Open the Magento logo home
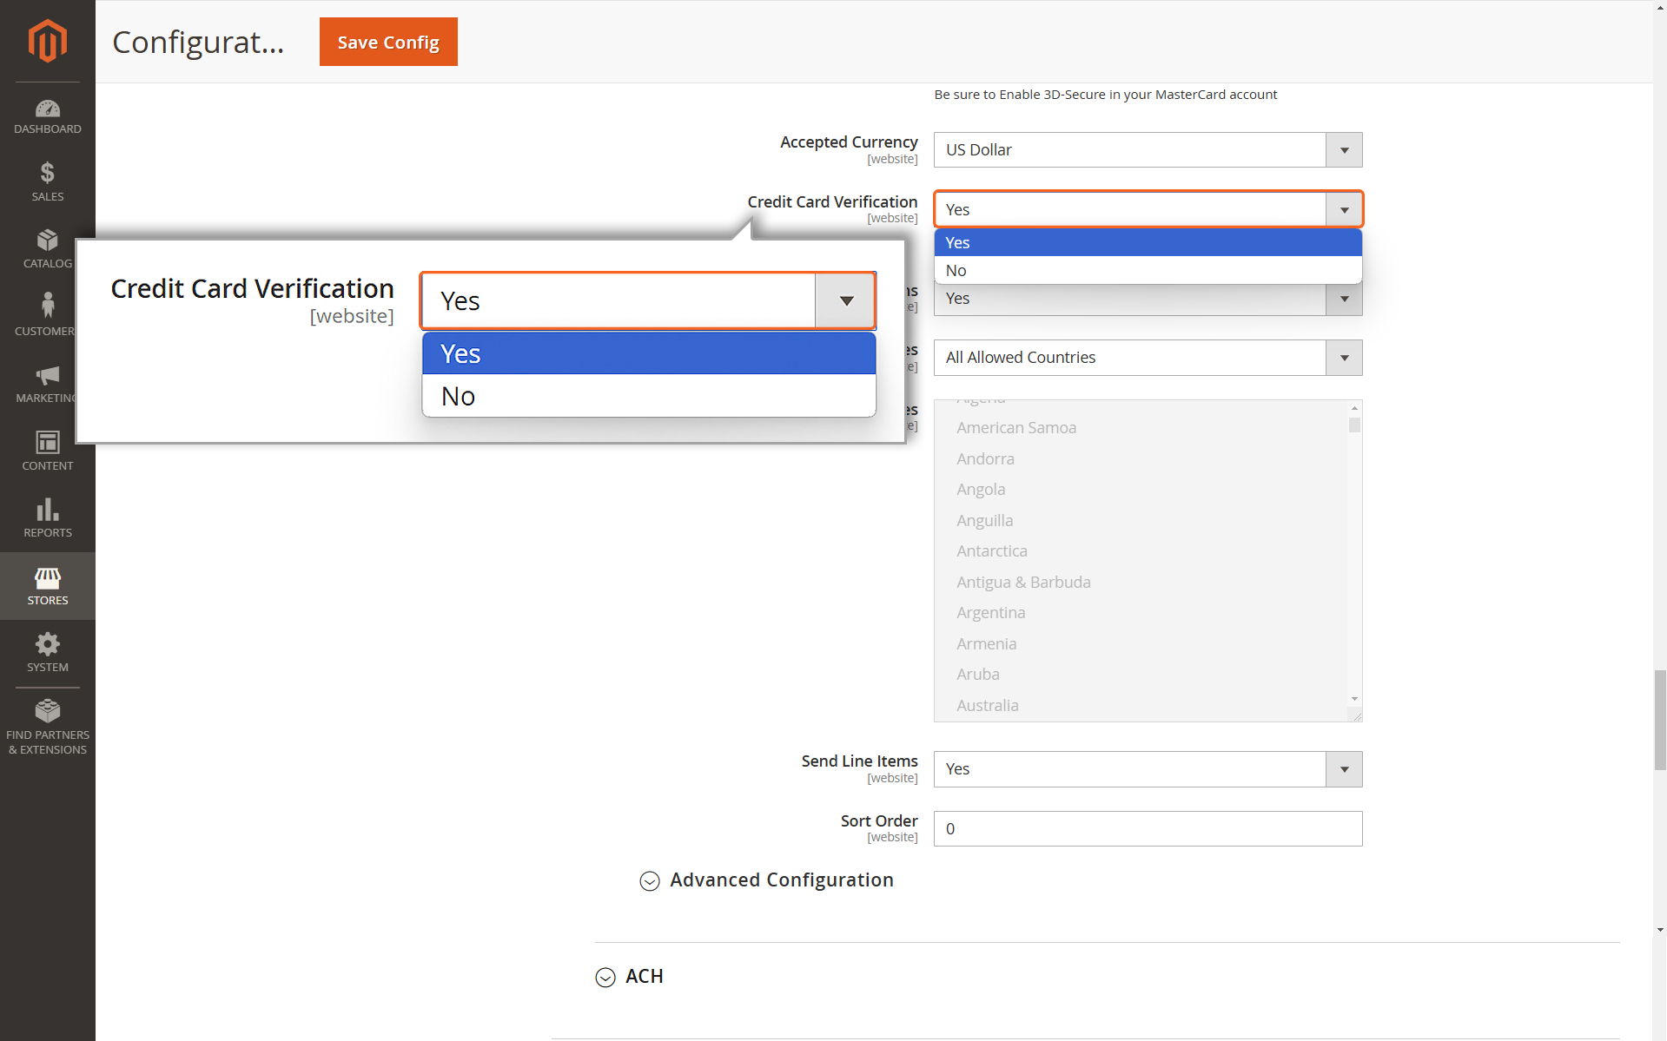Viewport: 1667px width, 1041px height. pos(47,41)
